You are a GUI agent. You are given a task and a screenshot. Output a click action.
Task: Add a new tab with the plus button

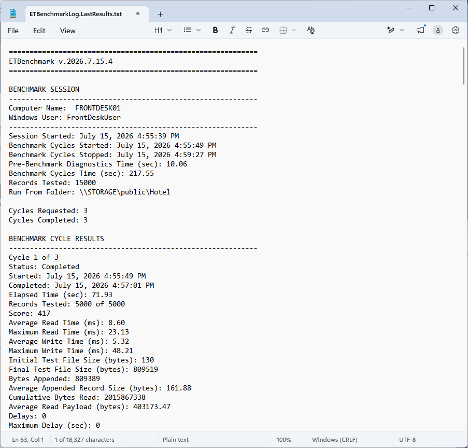pos(160,14)
